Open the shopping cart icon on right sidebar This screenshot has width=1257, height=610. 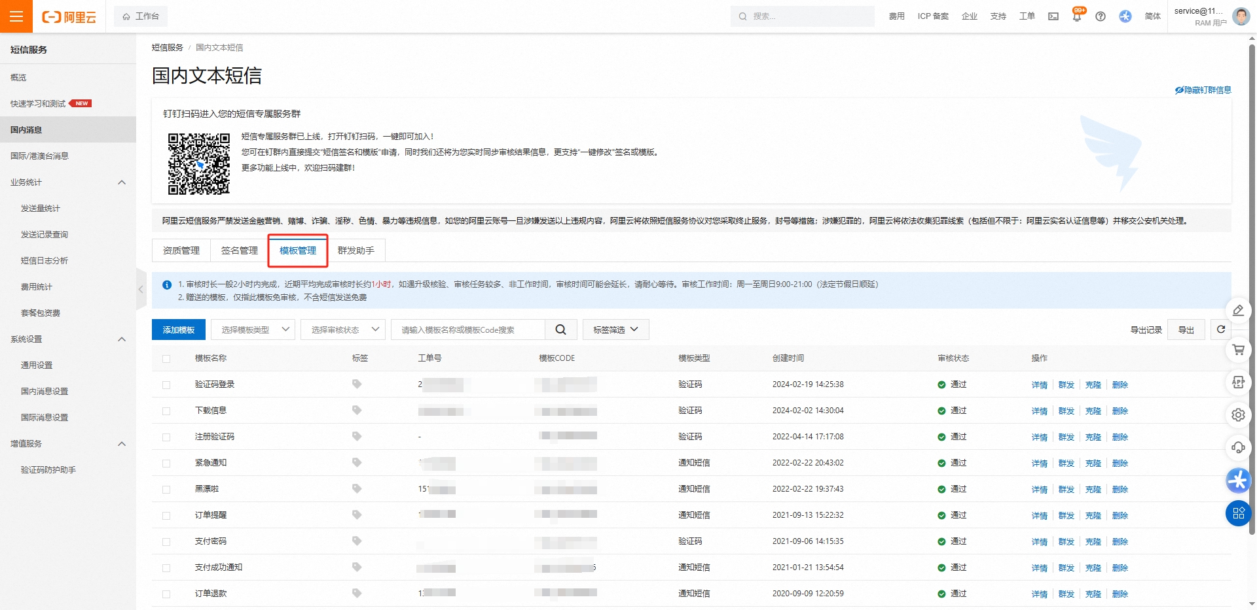(x=1238, y=350)
